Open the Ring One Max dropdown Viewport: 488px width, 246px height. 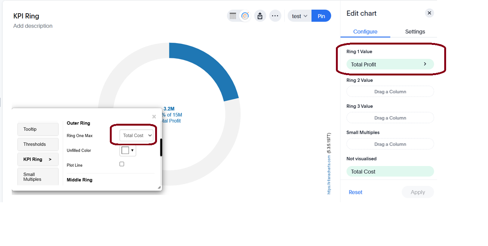pyautogui.click(x=137, y=135)
